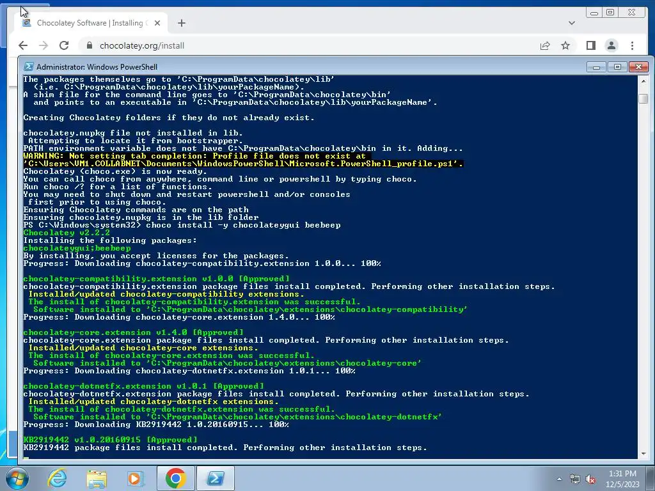This screenshot has height=491, width=655.
Task: Maximize the PowerShell window
Action: tap(617, 66)
